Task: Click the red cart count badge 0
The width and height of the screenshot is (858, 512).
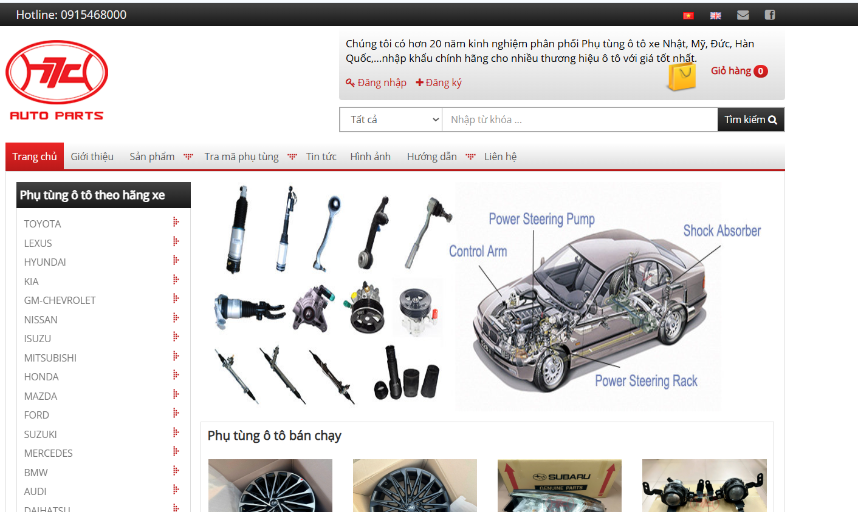Action: point(760,71)
